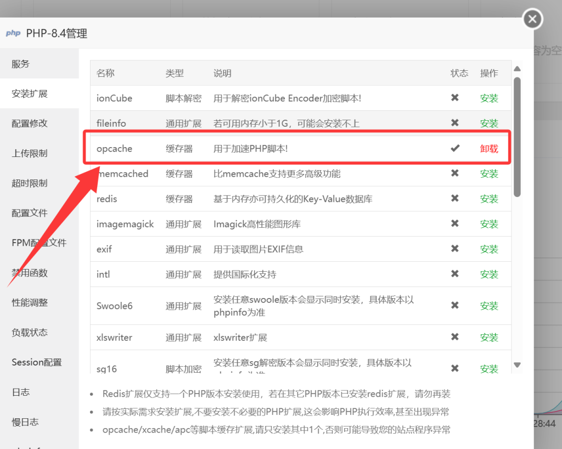This screenshot has width=562, height=449.
Task: Install the fileinfo extension
Action: [489, 124]
